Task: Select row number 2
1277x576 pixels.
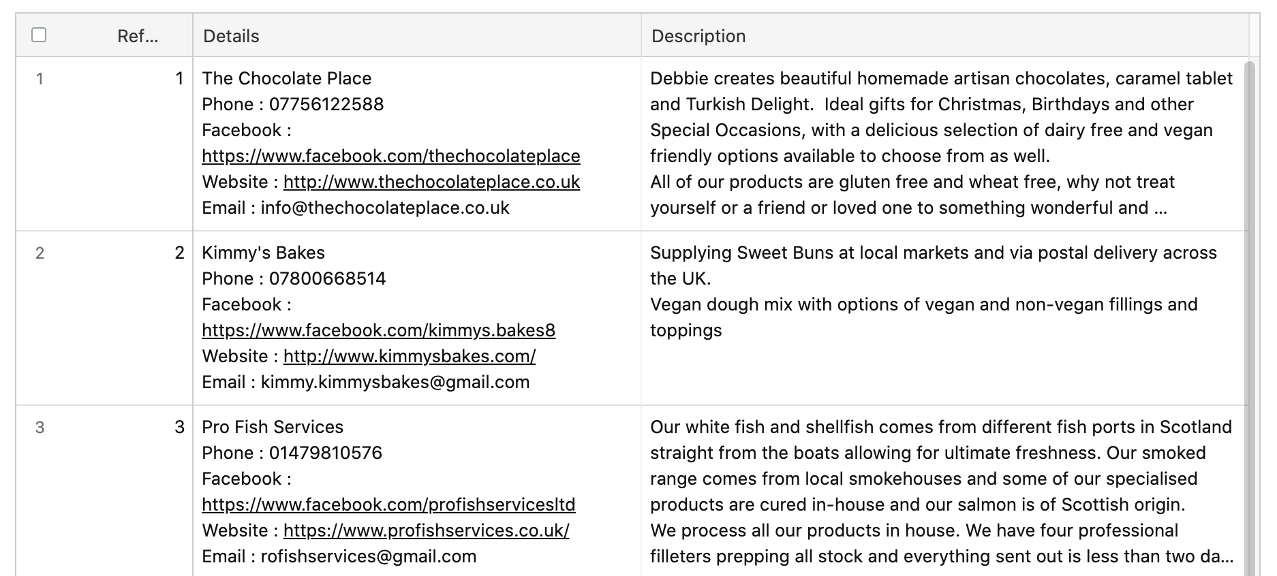Action: click(40, 253)
